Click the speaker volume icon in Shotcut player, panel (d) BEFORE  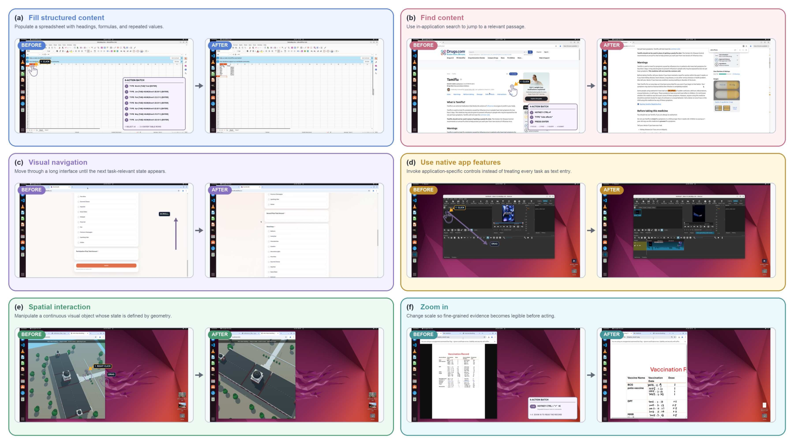click(522, 226)
